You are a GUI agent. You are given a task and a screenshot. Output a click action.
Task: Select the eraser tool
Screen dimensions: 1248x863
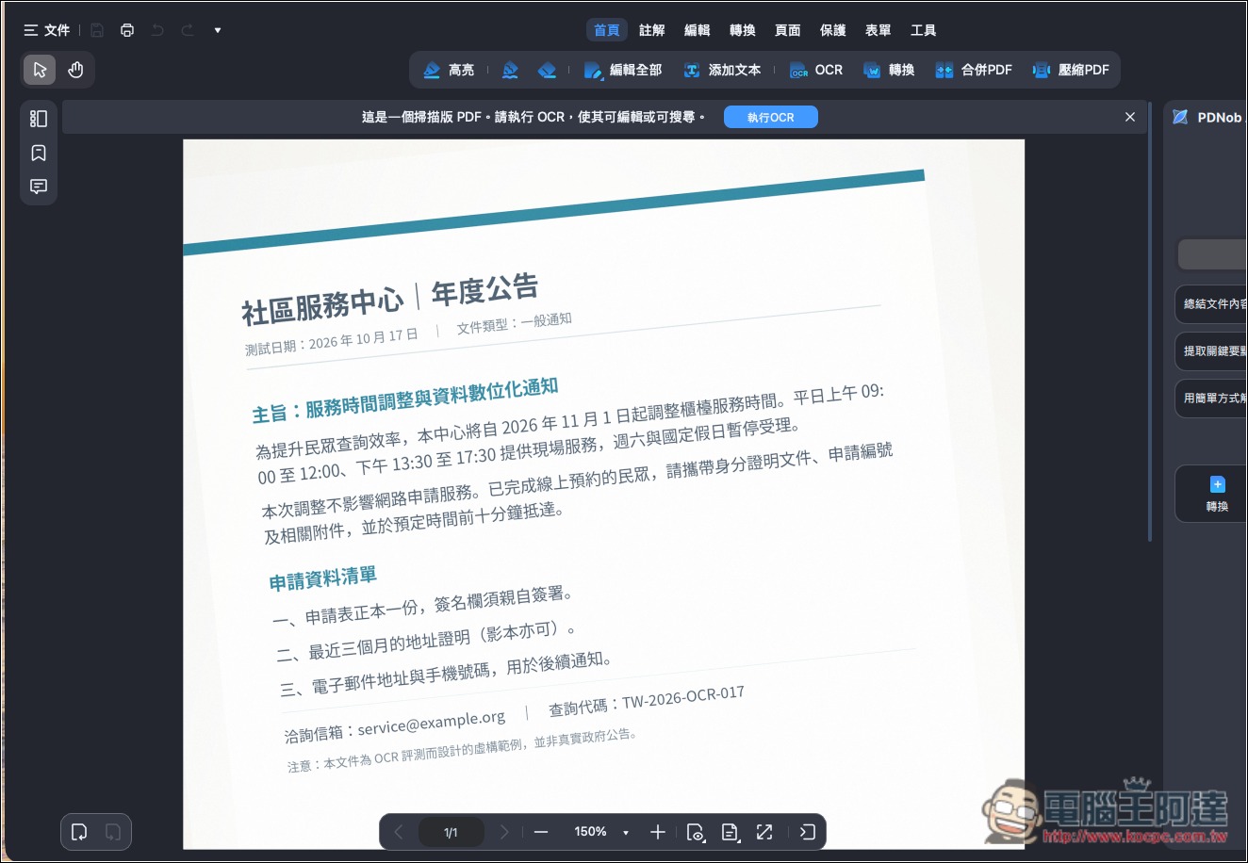pyautogui.click(x=547, y=70)
